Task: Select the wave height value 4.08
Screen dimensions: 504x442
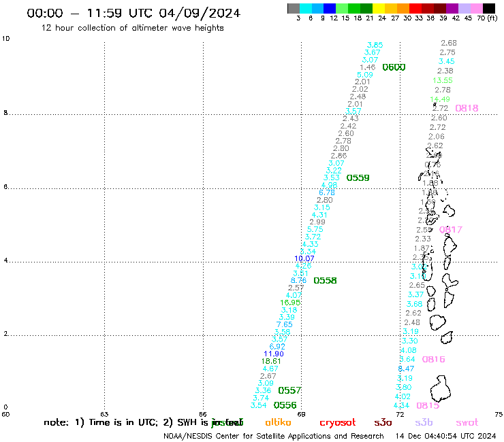Action: 408,350
